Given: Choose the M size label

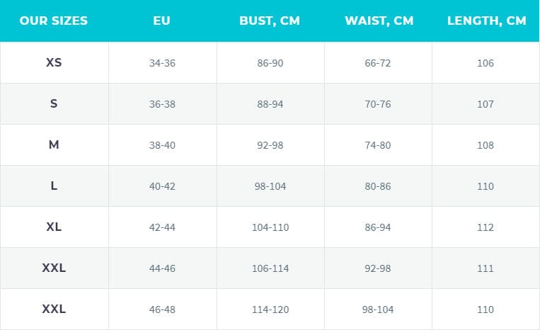Looking at the screenshot, I should (54, 144).
